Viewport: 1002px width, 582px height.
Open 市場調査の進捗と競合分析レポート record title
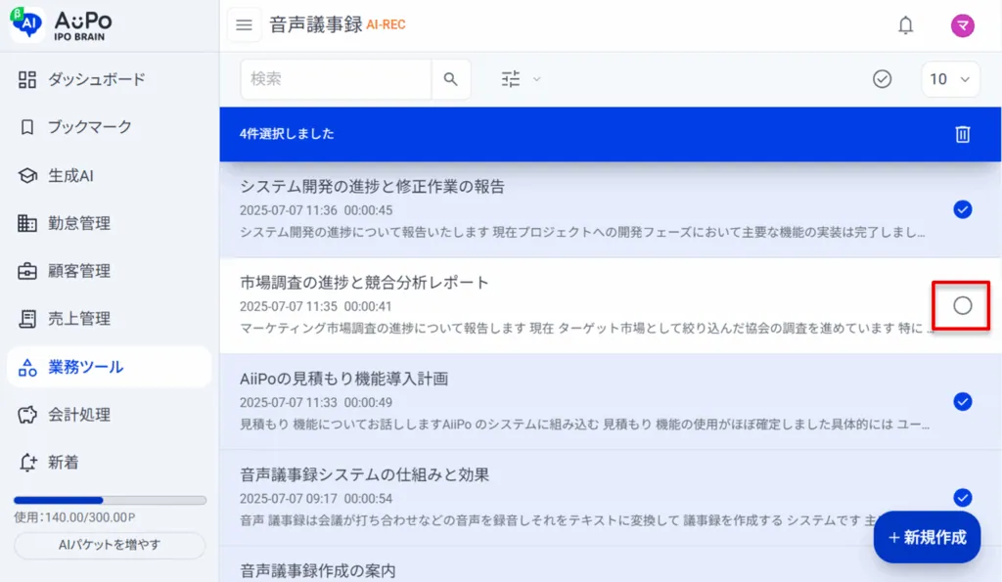click(x=364, y=283)
